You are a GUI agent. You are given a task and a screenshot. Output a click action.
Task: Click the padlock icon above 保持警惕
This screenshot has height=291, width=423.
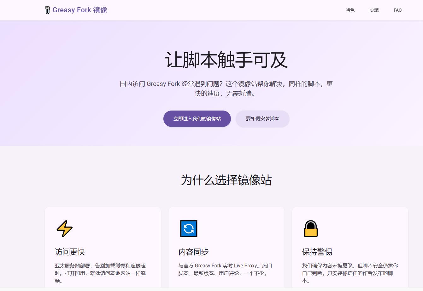[x=310, y=229]
